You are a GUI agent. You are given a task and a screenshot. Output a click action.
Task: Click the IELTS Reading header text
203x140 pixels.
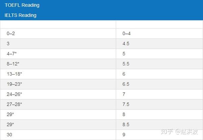(20, 15)
